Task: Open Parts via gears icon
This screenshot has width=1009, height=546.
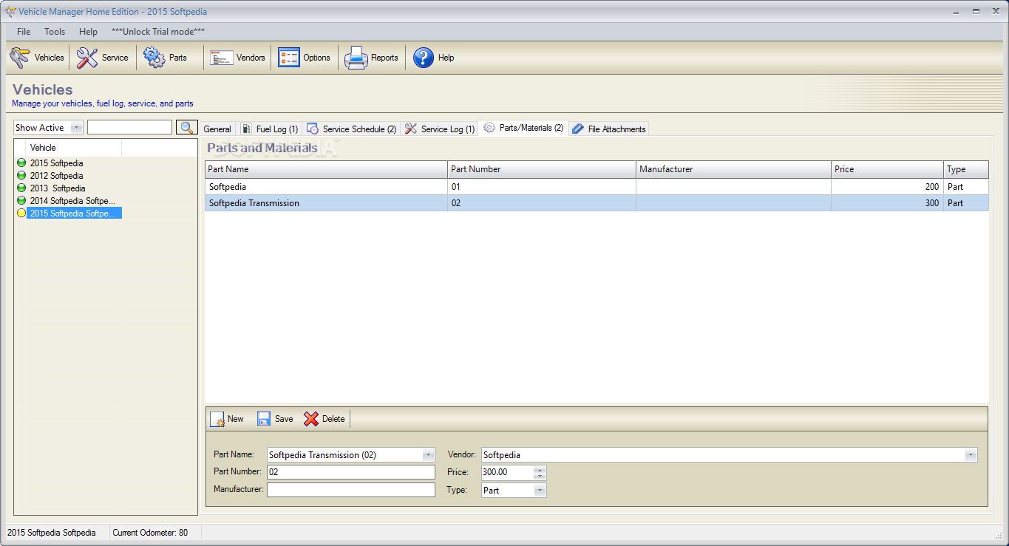Action: point(154,58)
